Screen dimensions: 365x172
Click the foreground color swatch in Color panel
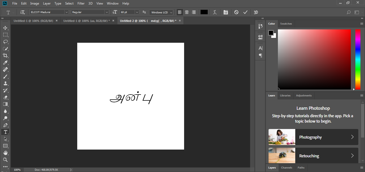coord(271,33)
